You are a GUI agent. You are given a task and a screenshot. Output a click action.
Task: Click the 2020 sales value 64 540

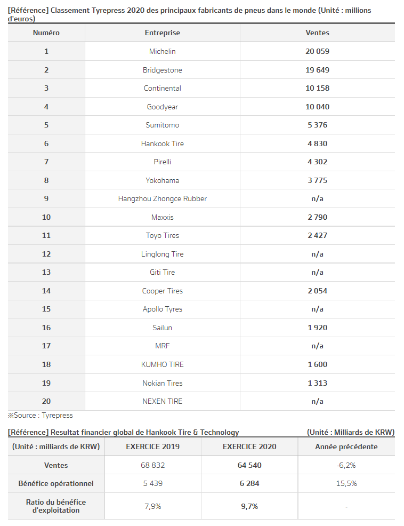point(249,465)
